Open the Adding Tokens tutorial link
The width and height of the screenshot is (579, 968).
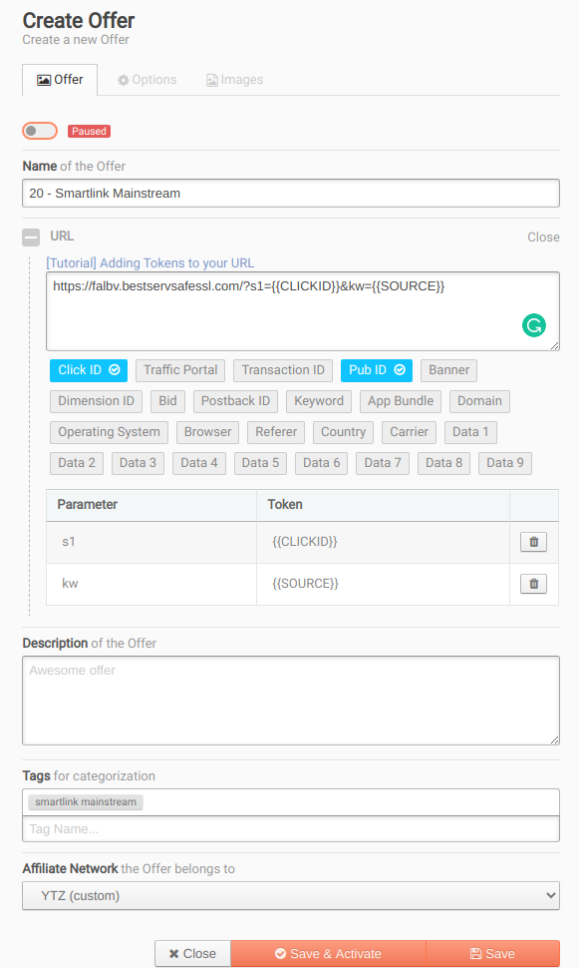(x=149, y=263)
